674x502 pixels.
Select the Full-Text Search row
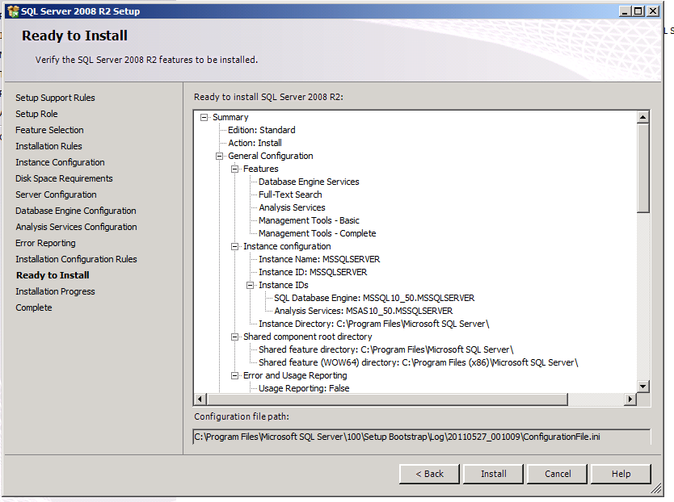pos(290,195)
